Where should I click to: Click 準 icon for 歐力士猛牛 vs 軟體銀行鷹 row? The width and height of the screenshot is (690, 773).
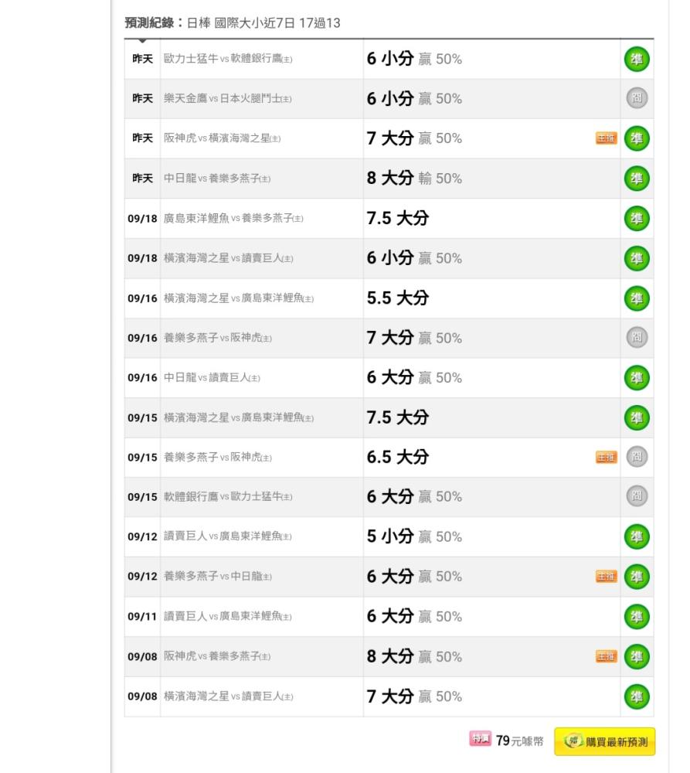click(x=637, y=60)
